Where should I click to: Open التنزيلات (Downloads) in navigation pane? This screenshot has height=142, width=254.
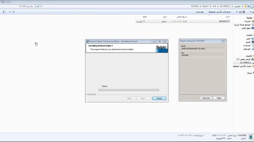[x=248, y=21]
